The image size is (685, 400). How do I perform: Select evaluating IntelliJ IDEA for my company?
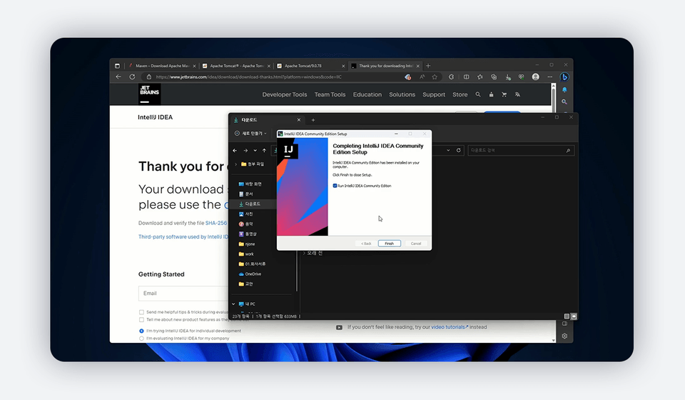[141, 339]
